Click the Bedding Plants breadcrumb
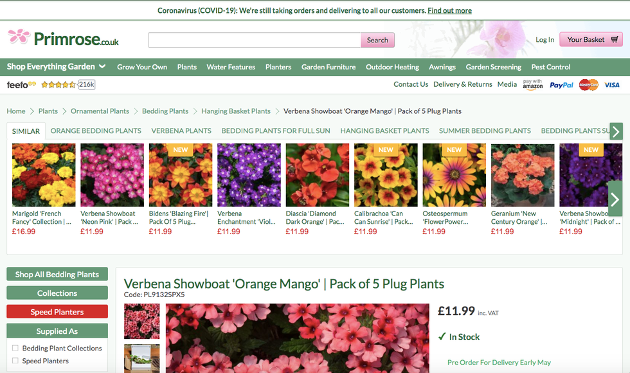The width and height of the screenshot is (630, 373). point(165,111)
